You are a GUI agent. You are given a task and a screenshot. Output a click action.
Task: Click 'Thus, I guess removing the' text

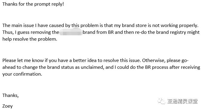31,32
